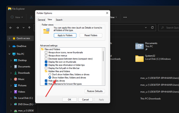Viewport: 179px width, 113px height.
Task: Click the Files and Folders group heading
Action: pos(52,49)
